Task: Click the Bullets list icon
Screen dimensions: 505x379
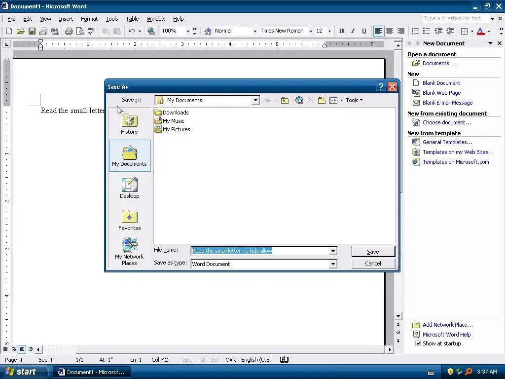Action: 427,31
